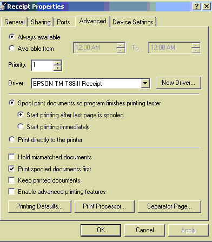Click the Cancel button
This screenshot has height=242, width=212.
pyautogui.click(x=144, y=230)
